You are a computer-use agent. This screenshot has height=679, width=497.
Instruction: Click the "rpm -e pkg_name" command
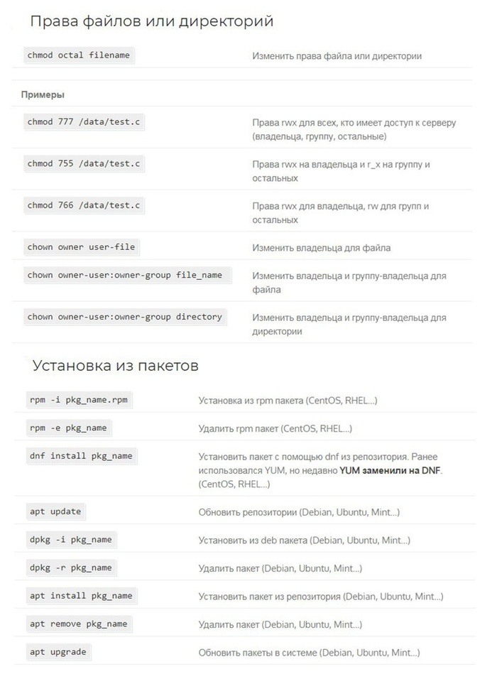point(67,428)
